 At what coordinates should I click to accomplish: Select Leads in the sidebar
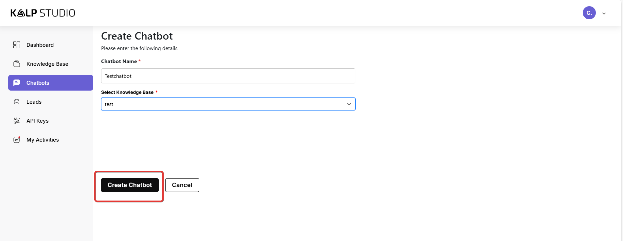[x=34, y=102]
